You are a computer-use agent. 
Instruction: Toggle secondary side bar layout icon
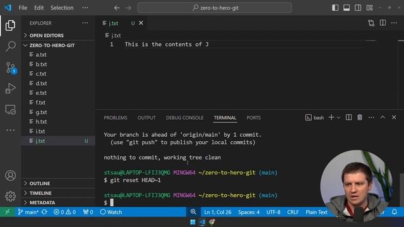coord(358,8)
